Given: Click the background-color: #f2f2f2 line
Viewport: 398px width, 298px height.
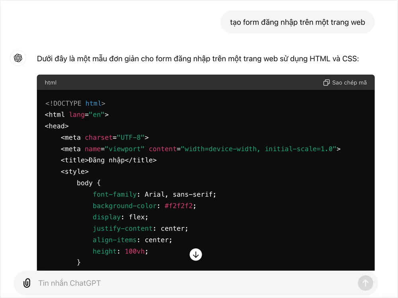Looking at the screenshot, I should coord(144,206).
